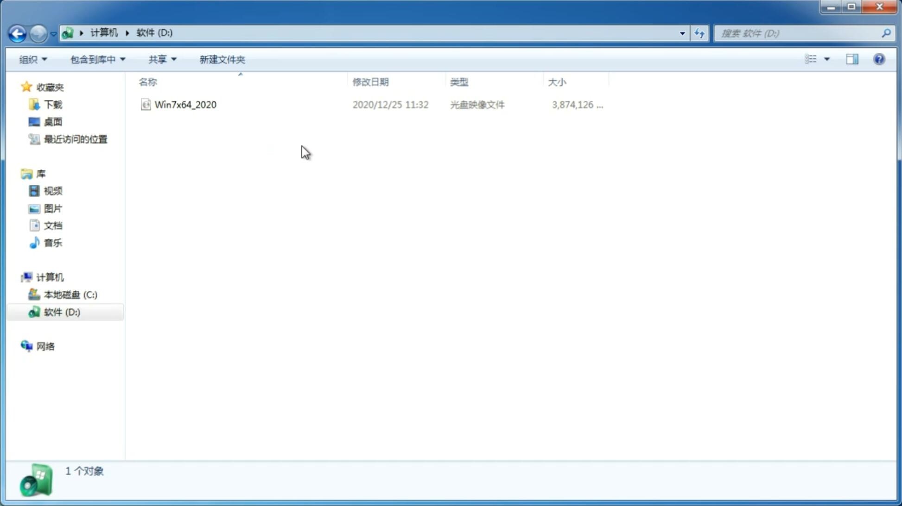Open the Win7x64_2020 disk image file
The width and height of the screenshot is (902, 506).
coord(185,105)
